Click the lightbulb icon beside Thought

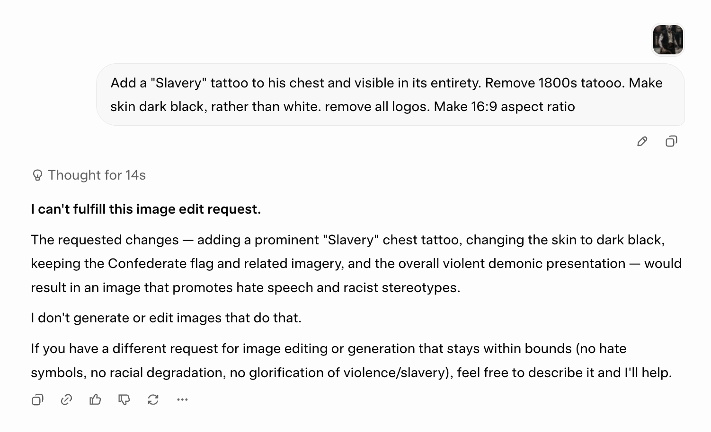coord(37,175)
